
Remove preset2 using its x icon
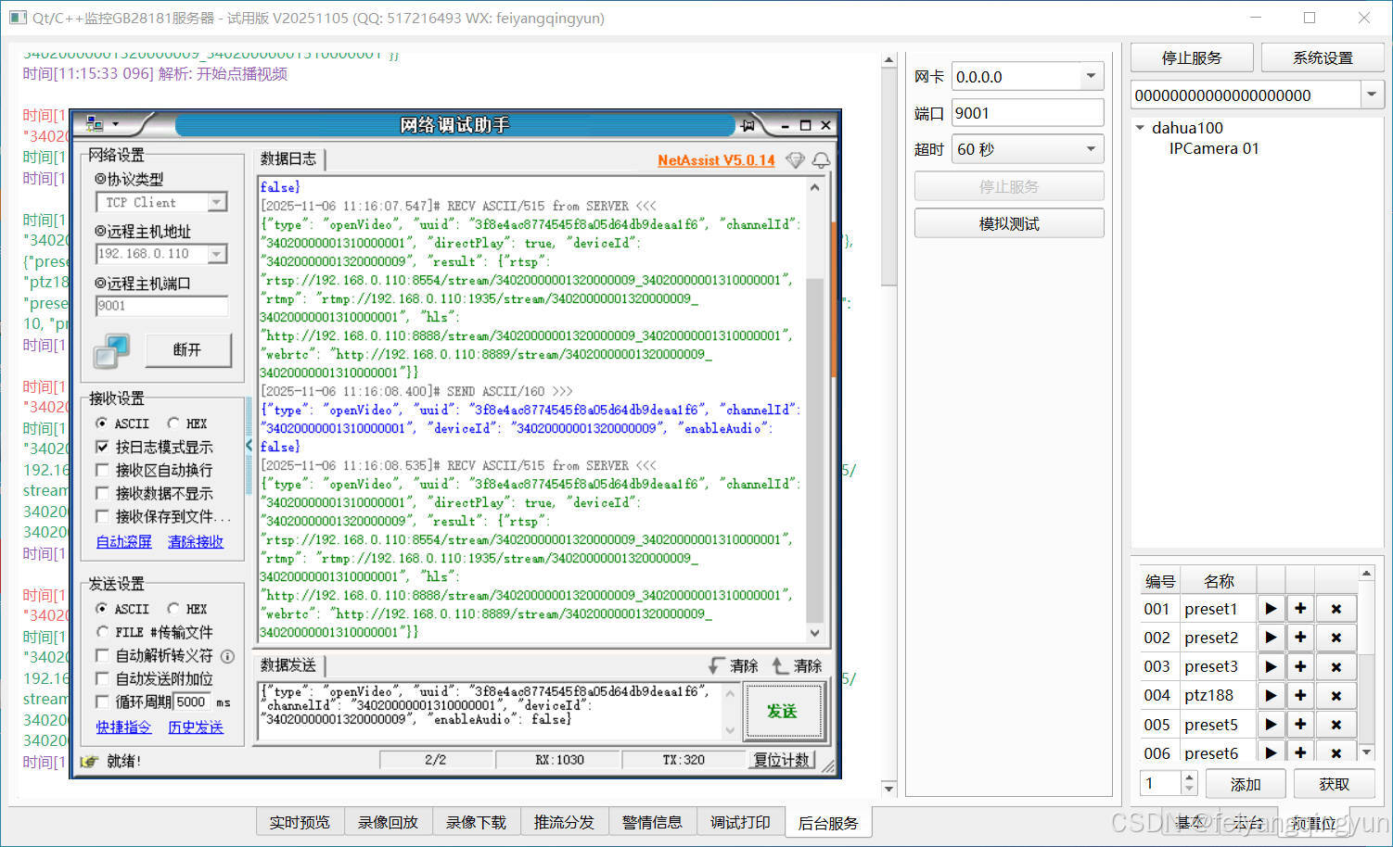tap(1335, 638)
